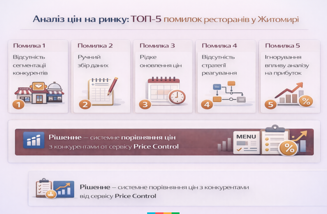This screenshot has width=327, height=214.
Task: Click the clipboard with download arrow icon
Action: tap(44, 188)
